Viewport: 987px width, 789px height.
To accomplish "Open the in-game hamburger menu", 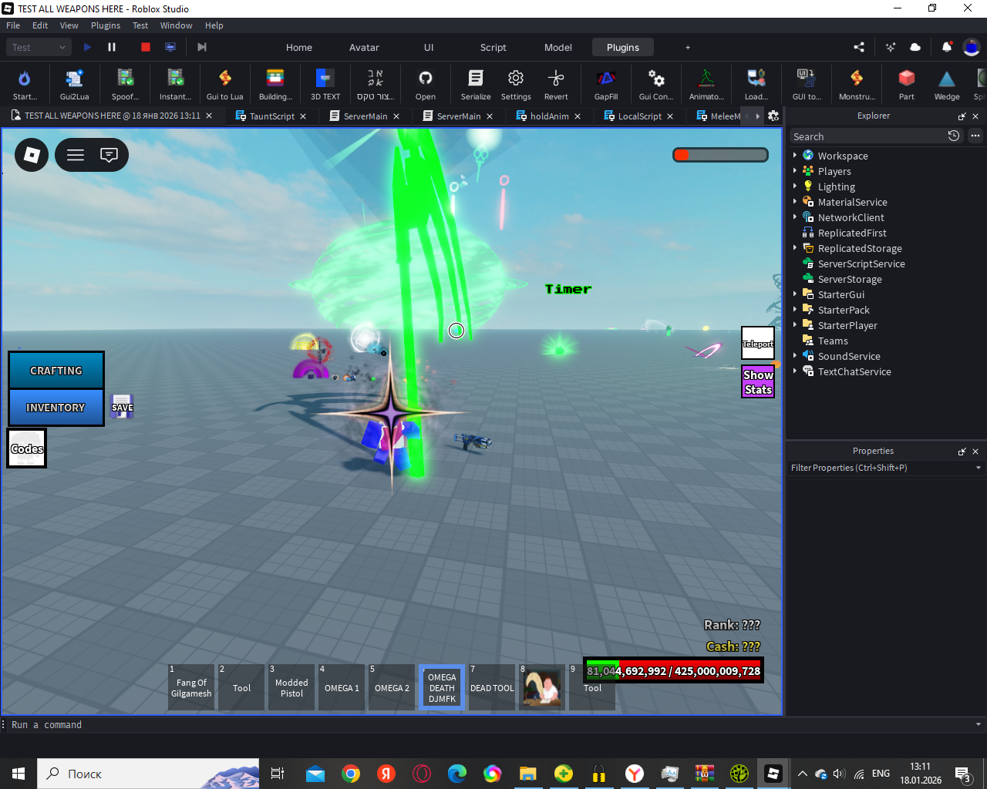I will 76,155.
